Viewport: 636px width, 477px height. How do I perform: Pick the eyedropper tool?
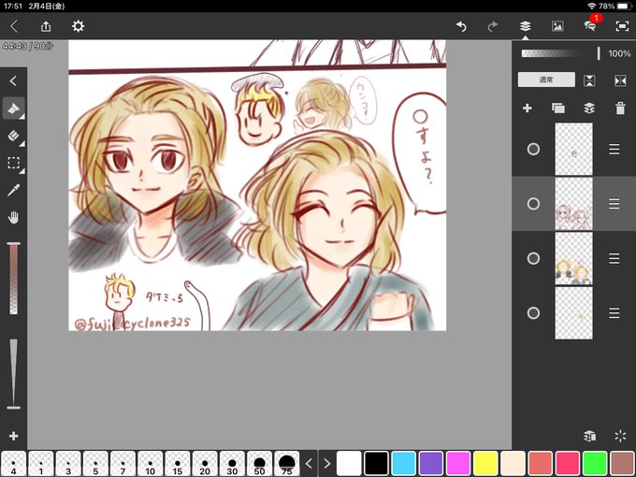13,190
